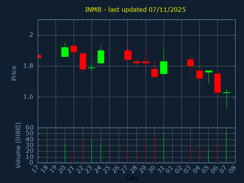Click the red candlestick on day 21
244x183 pixels.
click(74, 49)
